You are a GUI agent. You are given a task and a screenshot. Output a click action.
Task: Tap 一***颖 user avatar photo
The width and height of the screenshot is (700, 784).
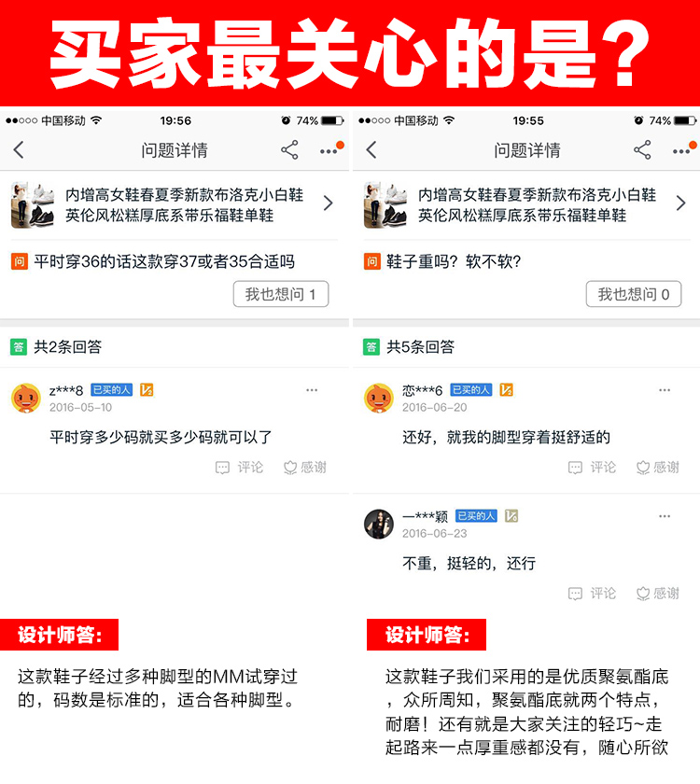(379, 524)
